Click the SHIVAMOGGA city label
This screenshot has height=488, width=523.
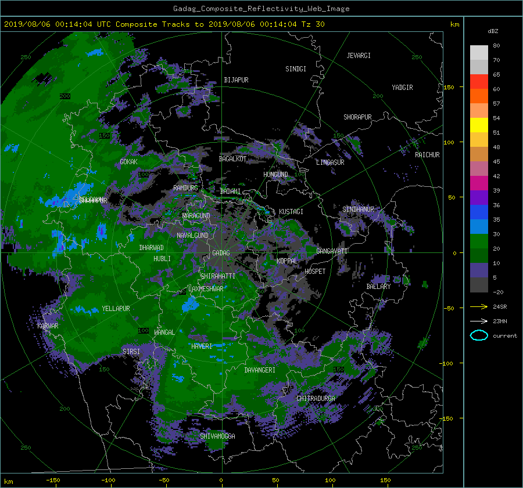(x=217, y=436)
